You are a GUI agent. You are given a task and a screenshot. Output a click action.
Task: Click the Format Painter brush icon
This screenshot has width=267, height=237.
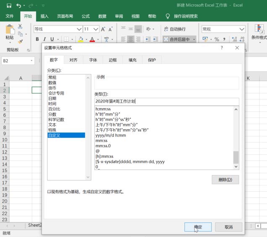pyautogui.click(x=20, y=42)
